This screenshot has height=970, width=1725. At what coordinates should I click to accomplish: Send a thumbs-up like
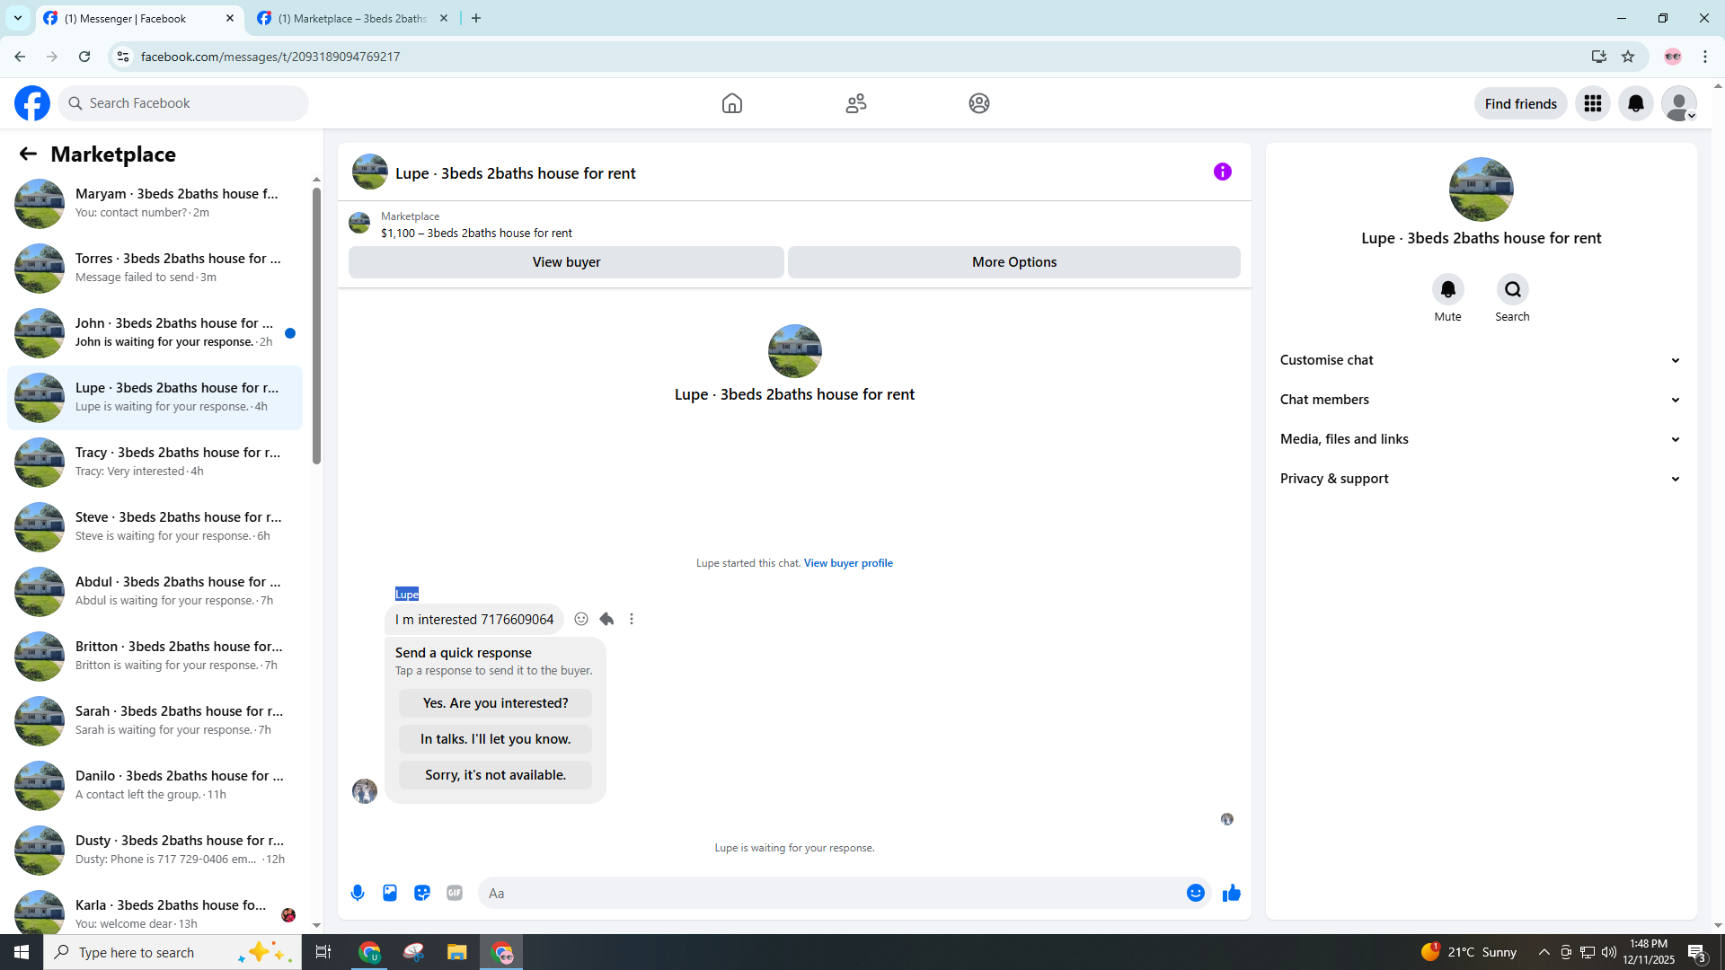(1232, 893)
